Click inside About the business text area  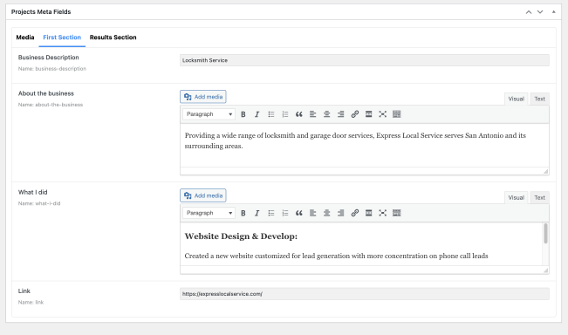[365, 145]
